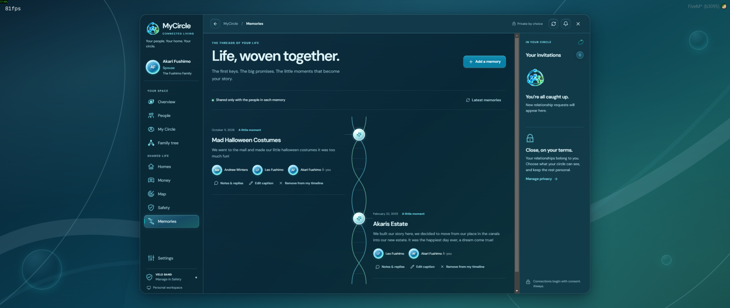Click A little moment tag on Halloween memory
This screenshot has width=730, height=308.
point(250,130)
